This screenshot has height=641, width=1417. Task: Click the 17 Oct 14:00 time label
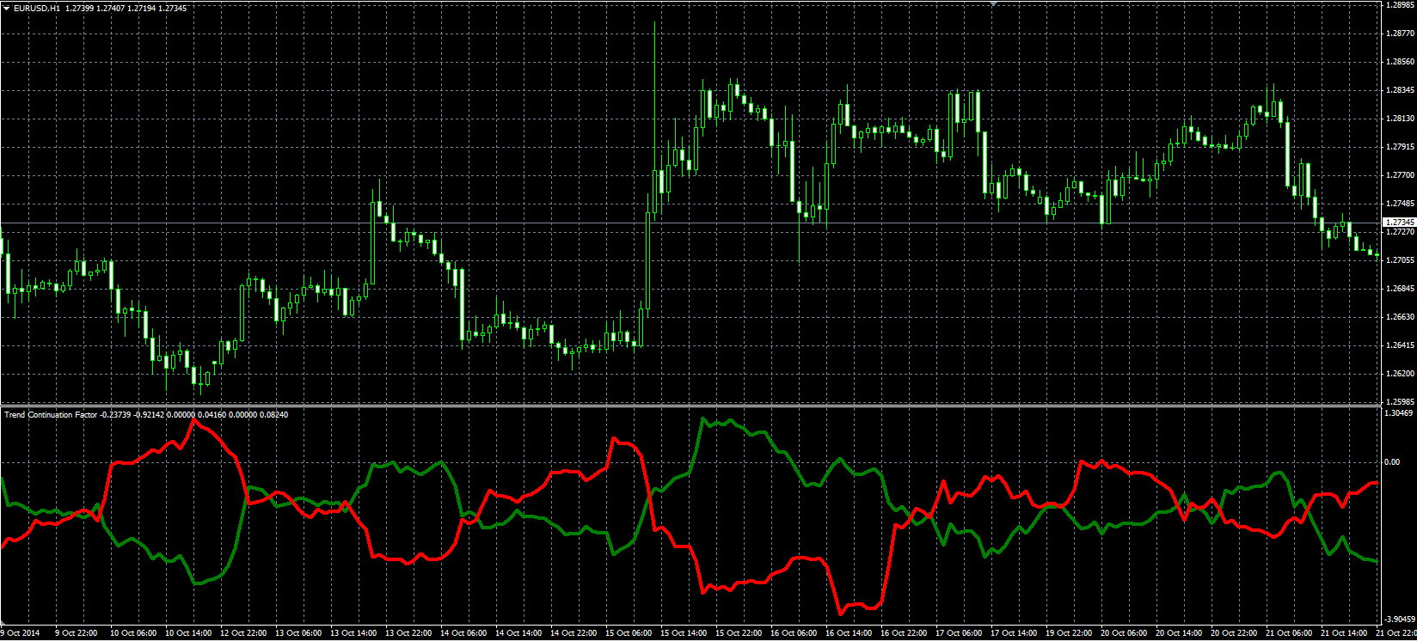click(x=1014, y=633)
